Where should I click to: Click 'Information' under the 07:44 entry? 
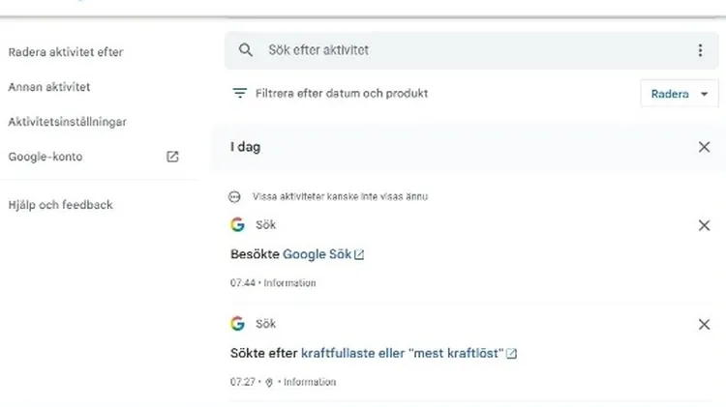click(289, 283)
